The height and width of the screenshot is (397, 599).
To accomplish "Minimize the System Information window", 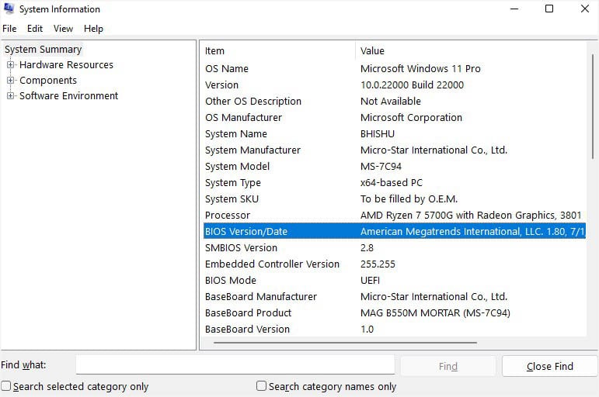I will [514, 9].
